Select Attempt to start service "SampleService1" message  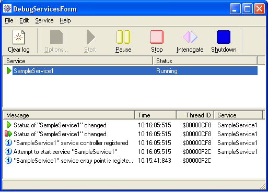pyautogui.click(x=65, y=152)
